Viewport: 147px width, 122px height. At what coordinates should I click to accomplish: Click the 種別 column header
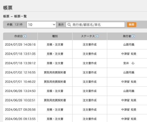tap(55, 36)
